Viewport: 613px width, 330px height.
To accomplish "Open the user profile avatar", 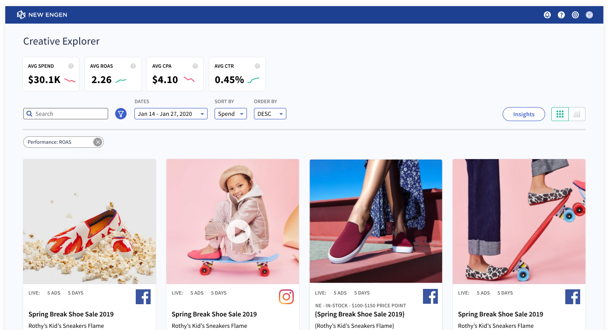I will point(589,15).
